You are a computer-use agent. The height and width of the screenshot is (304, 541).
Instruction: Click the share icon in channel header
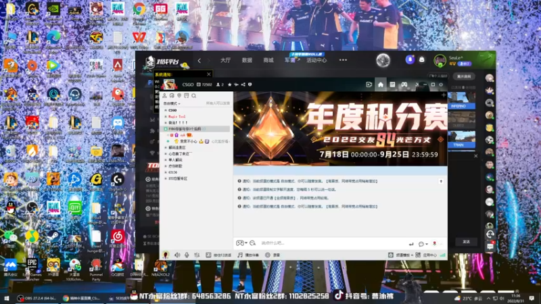coord(243,84)
